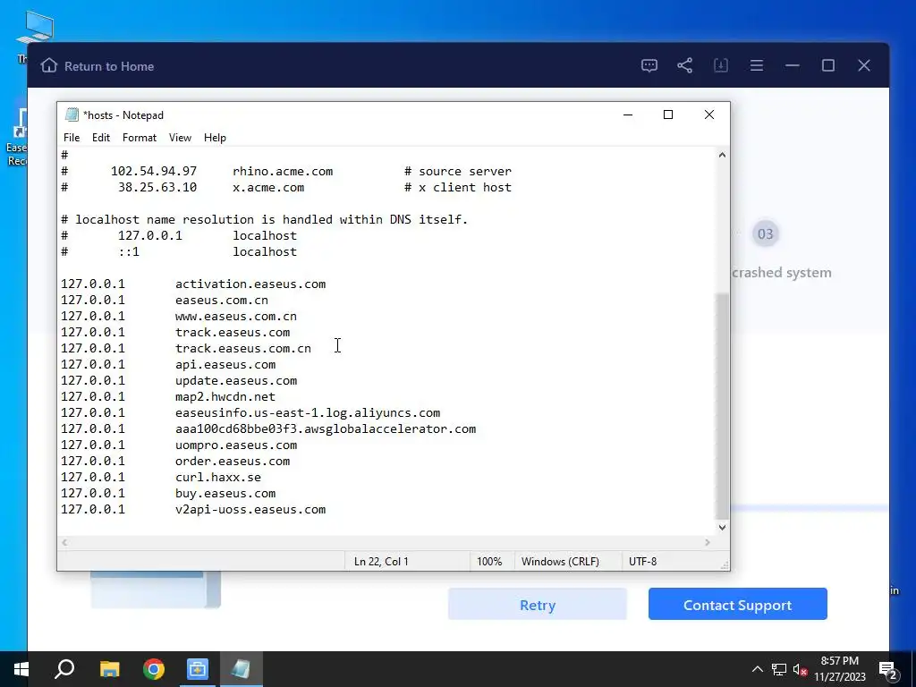Image resolution: width=916 pixels, height=687 pixels.
Task: Click the uompro.easeus.com entry
Action: (x=236, y=445)
